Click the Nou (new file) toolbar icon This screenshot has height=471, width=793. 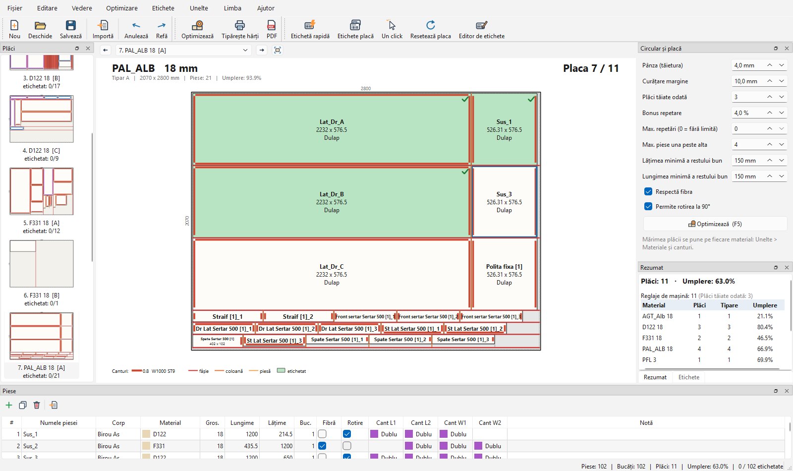[14, 25]
